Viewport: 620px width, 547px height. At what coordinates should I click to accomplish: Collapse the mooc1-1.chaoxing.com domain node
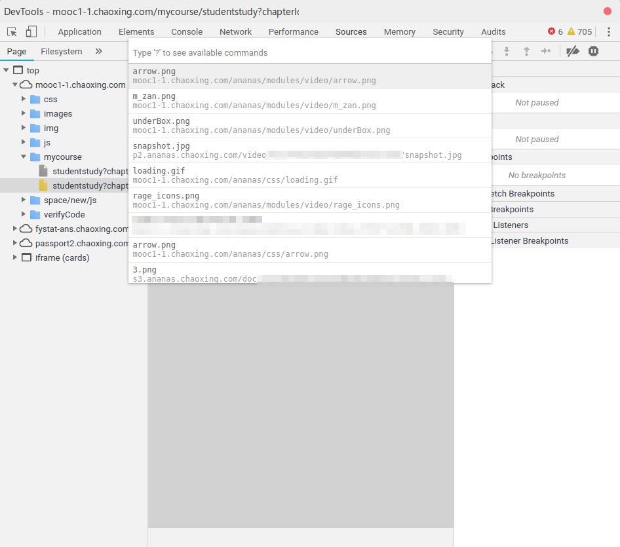(x=14, y=85)
